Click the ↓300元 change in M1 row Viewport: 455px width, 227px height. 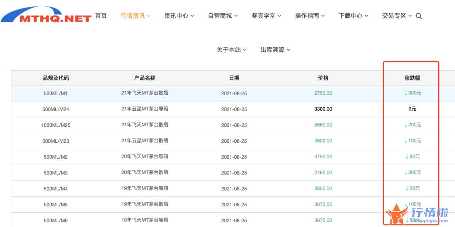pos(412,93)
